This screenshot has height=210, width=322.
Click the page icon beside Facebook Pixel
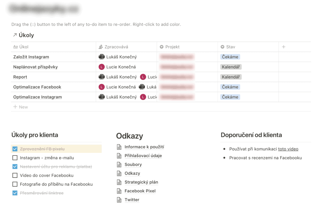[119, 191]
